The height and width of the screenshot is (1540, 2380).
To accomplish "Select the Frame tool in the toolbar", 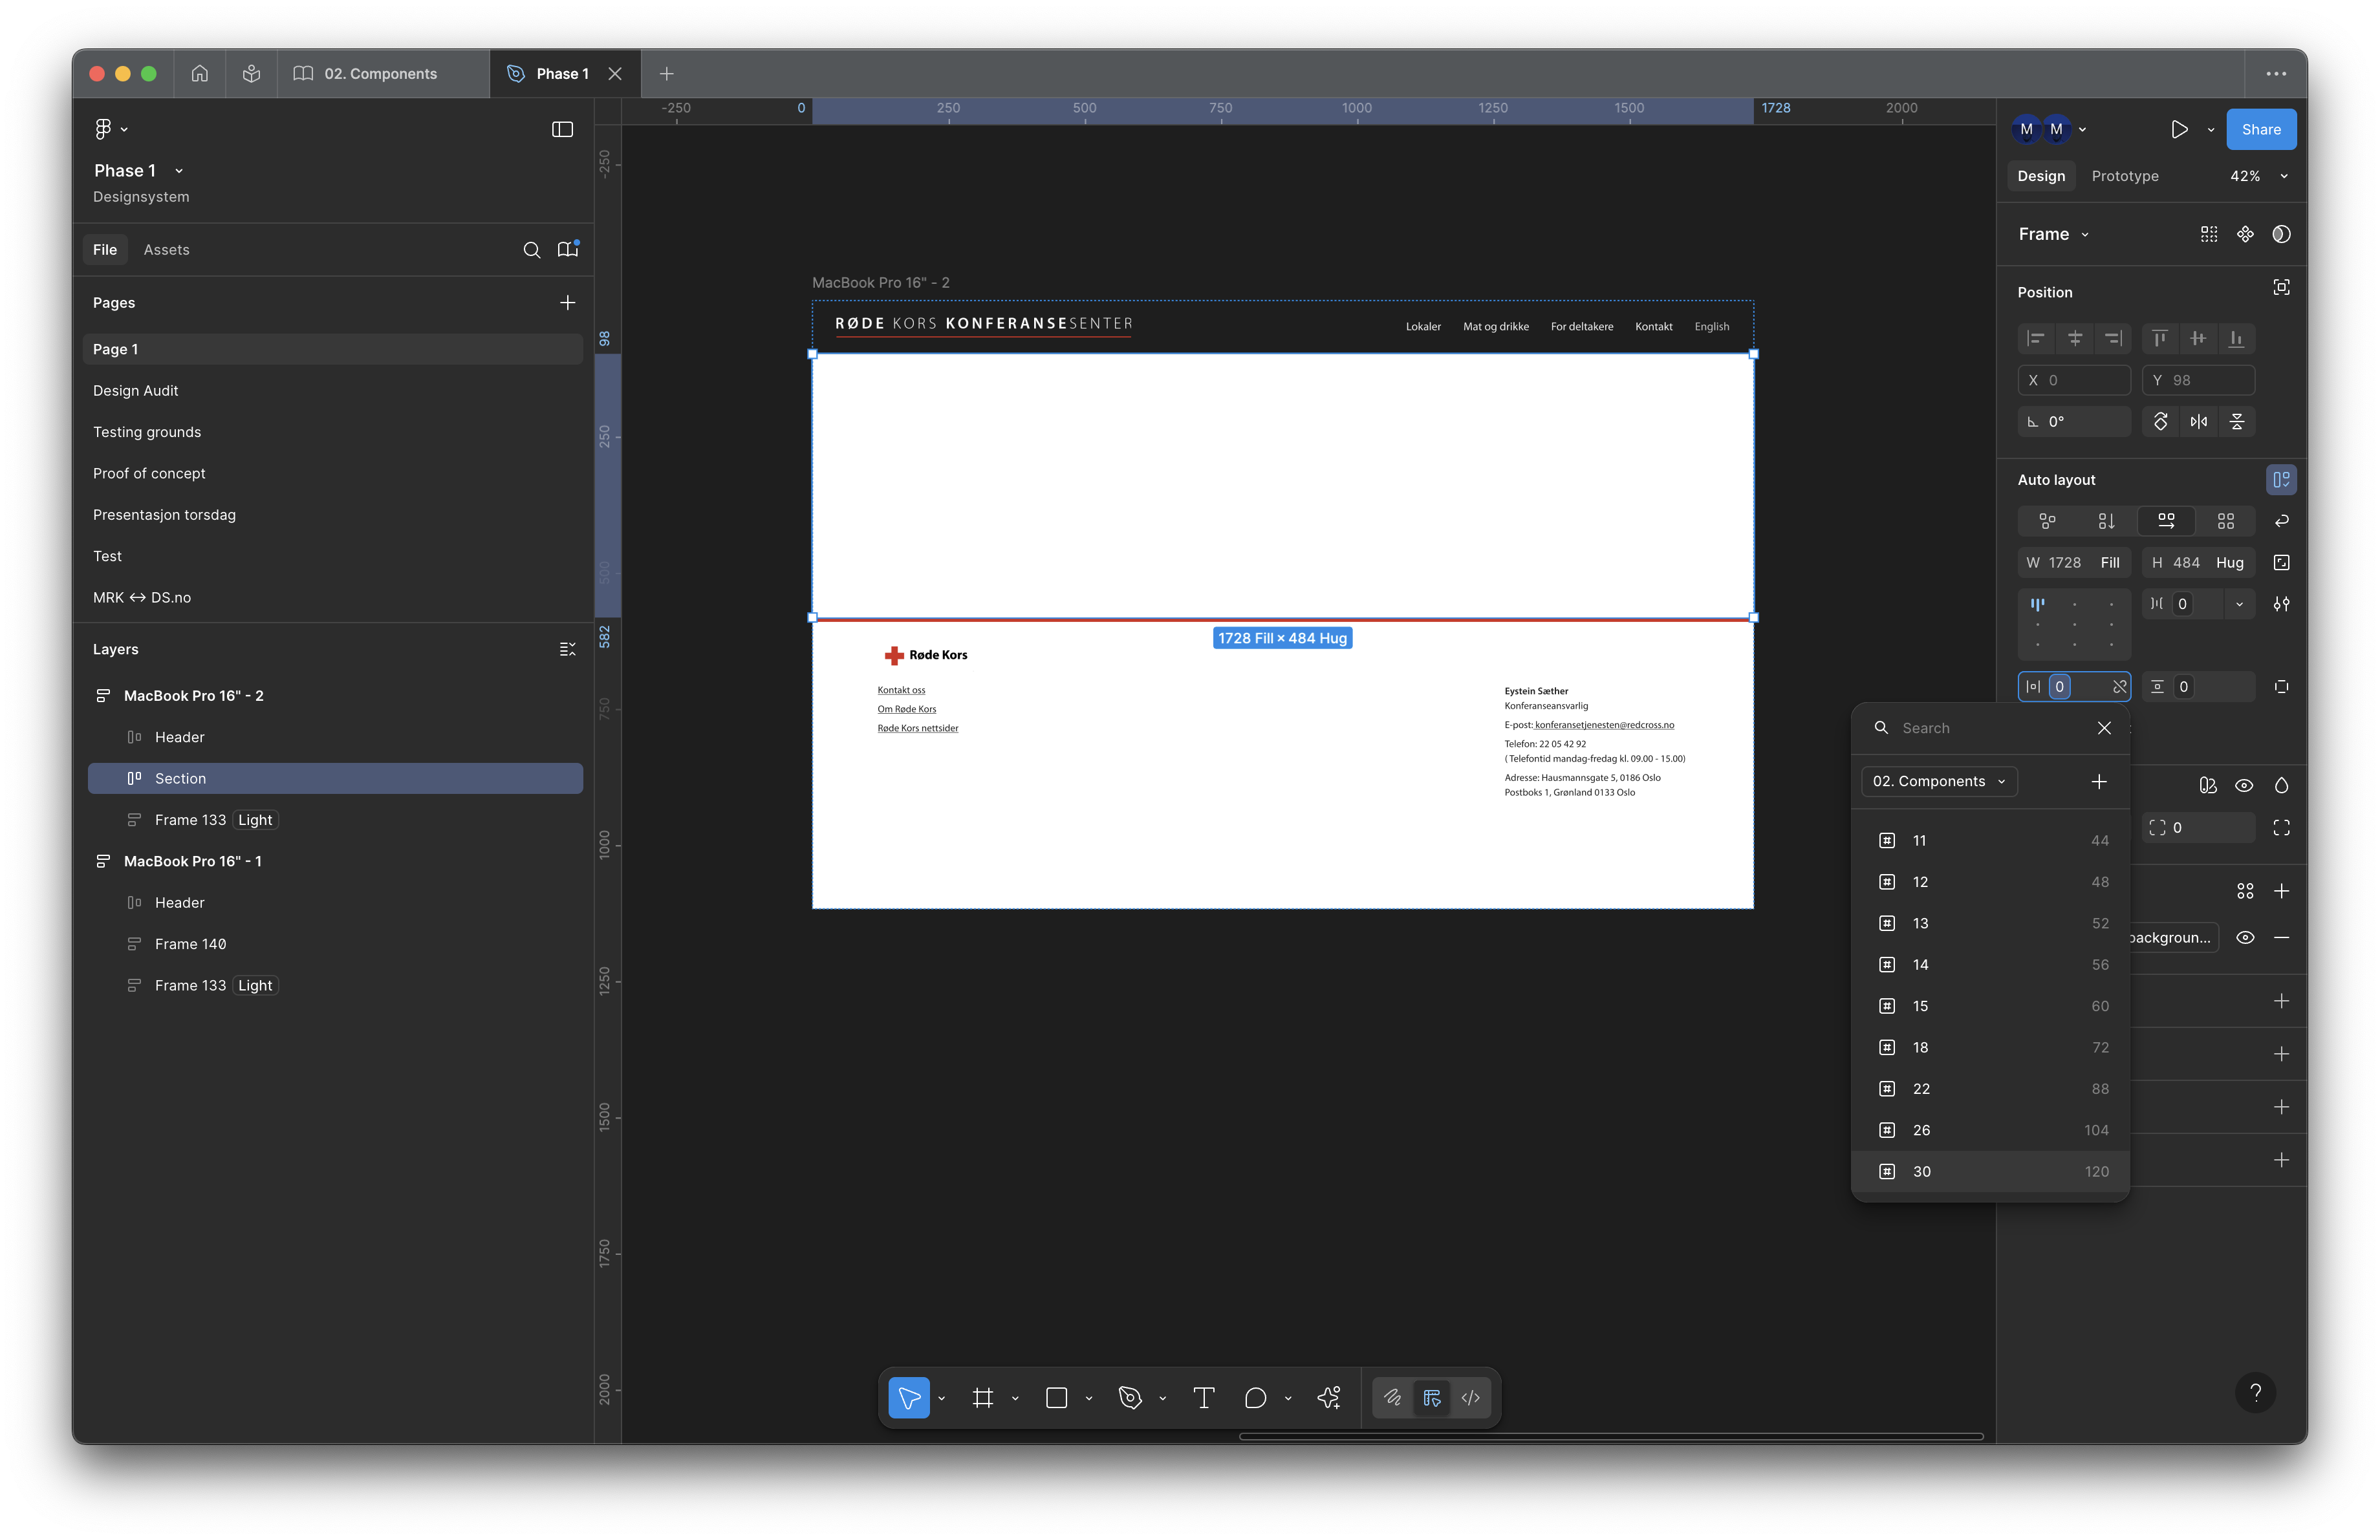I will click(983, 1397).
